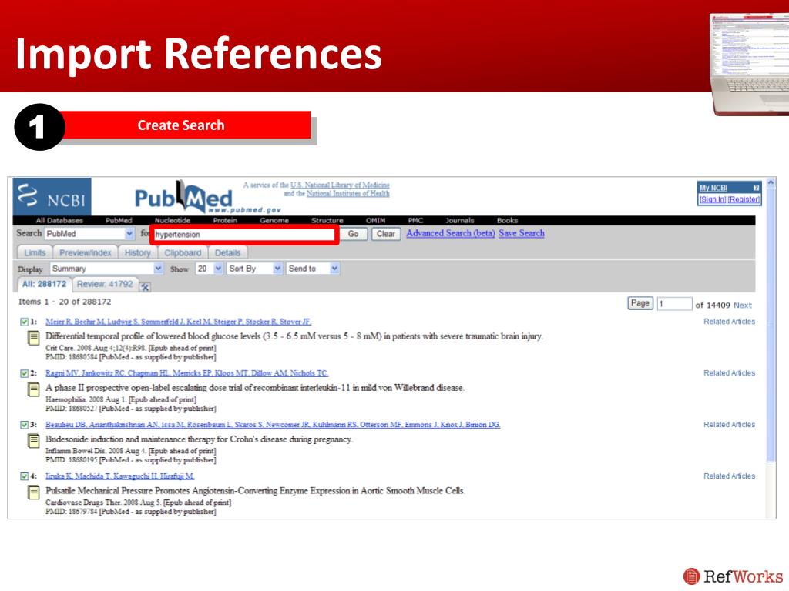Click the Page button
The width and height of the screenshot is (789, 591).
point(640,303)
